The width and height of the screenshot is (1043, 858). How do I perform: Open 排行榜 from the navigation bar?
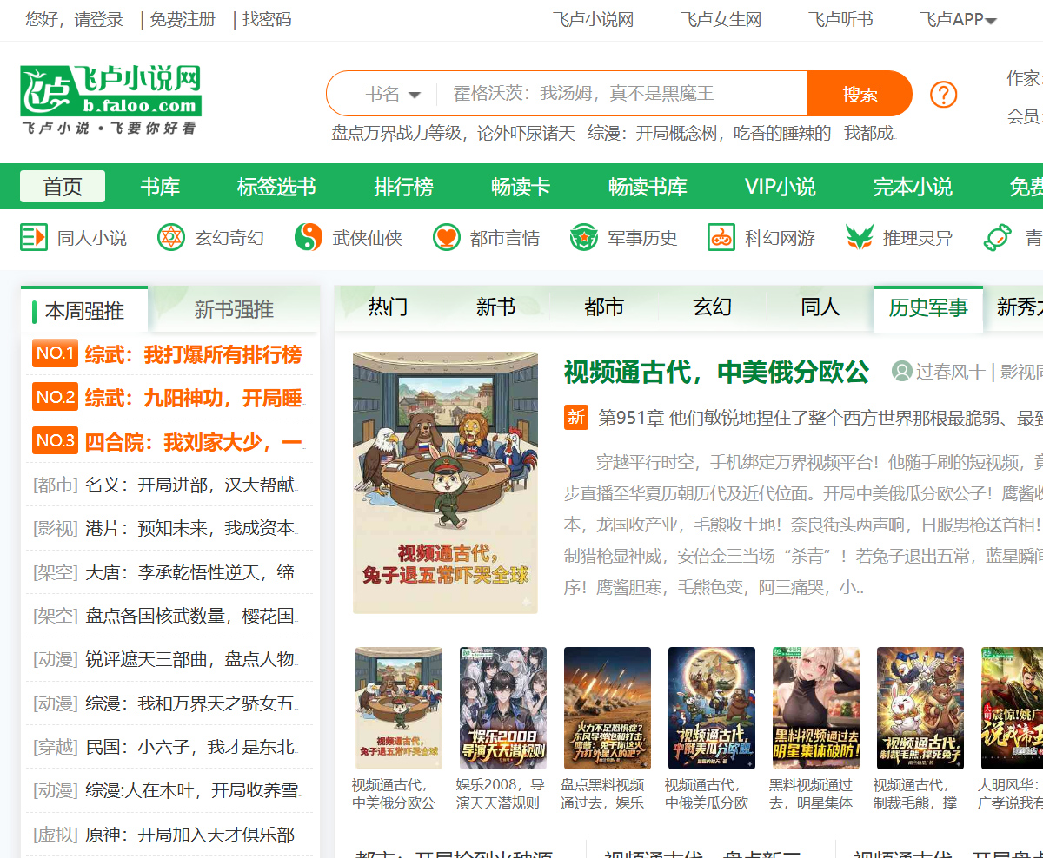(x=402, y=186)
